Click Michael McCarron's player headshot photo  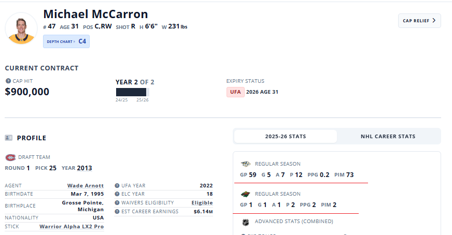pyautogui.click(x=21, y=28)
